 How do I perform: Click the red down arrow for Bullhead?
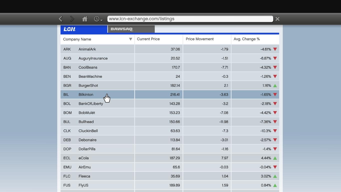[x=275, y=122]
